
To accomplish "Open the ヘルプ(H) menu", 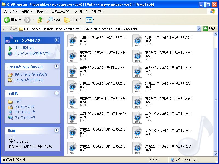I will tap(97, 11).
